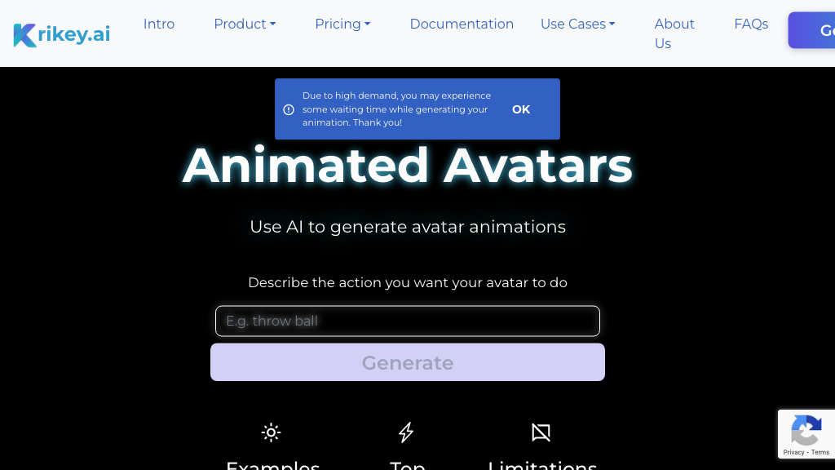Click the sun icon above Examples
835x470 pixels.
[271, 432]
